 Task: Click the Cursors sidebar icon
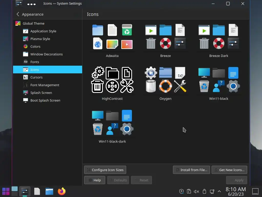coord(26,77)
